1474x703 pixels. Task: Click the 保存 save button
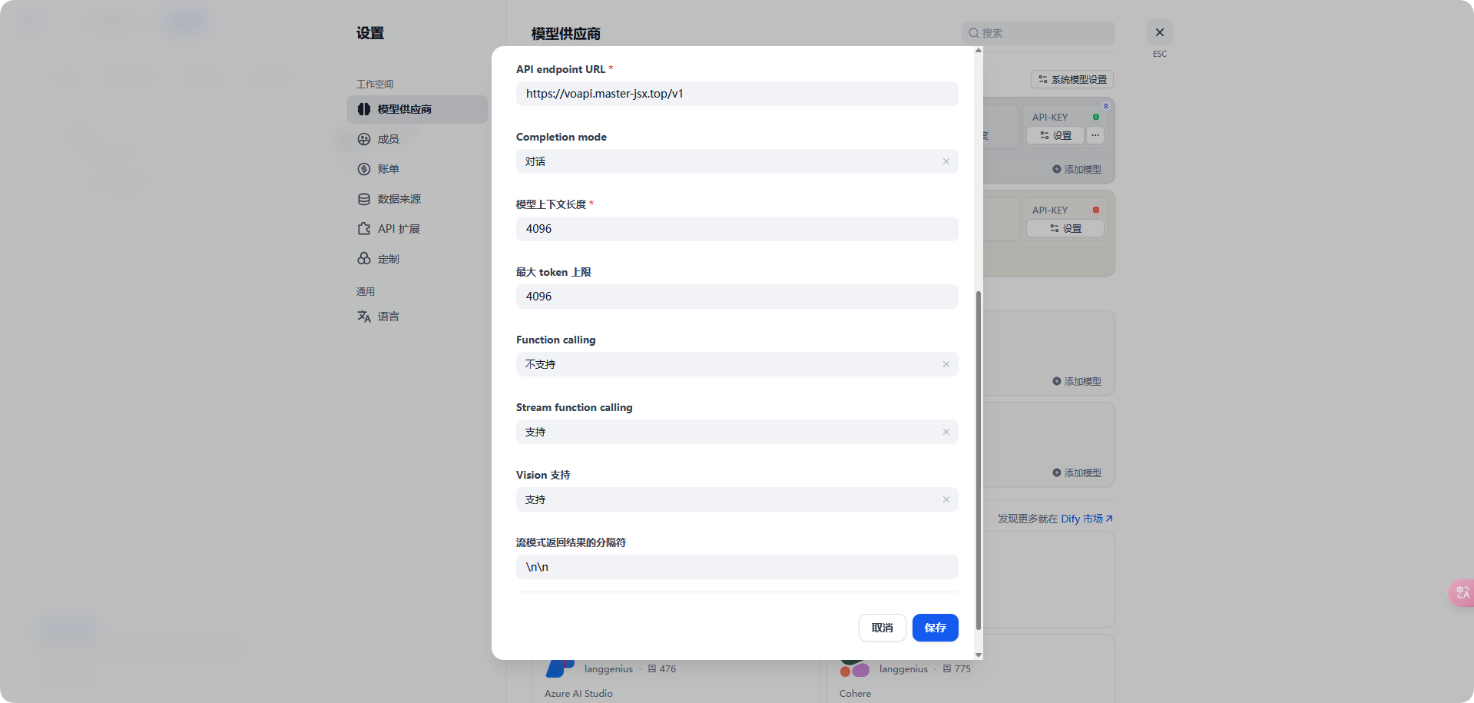pyautogui.click(x=935, y=628)
